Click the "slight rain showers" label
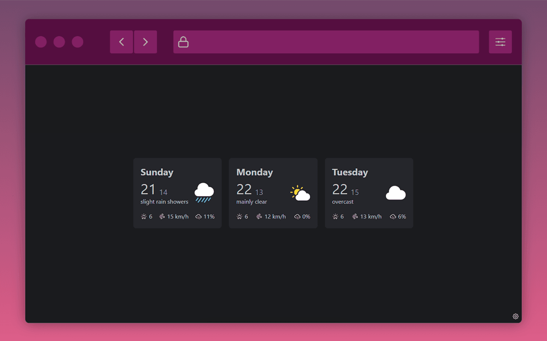The width and height of the screenshot is (547, 341). click(x=164, y=202)
